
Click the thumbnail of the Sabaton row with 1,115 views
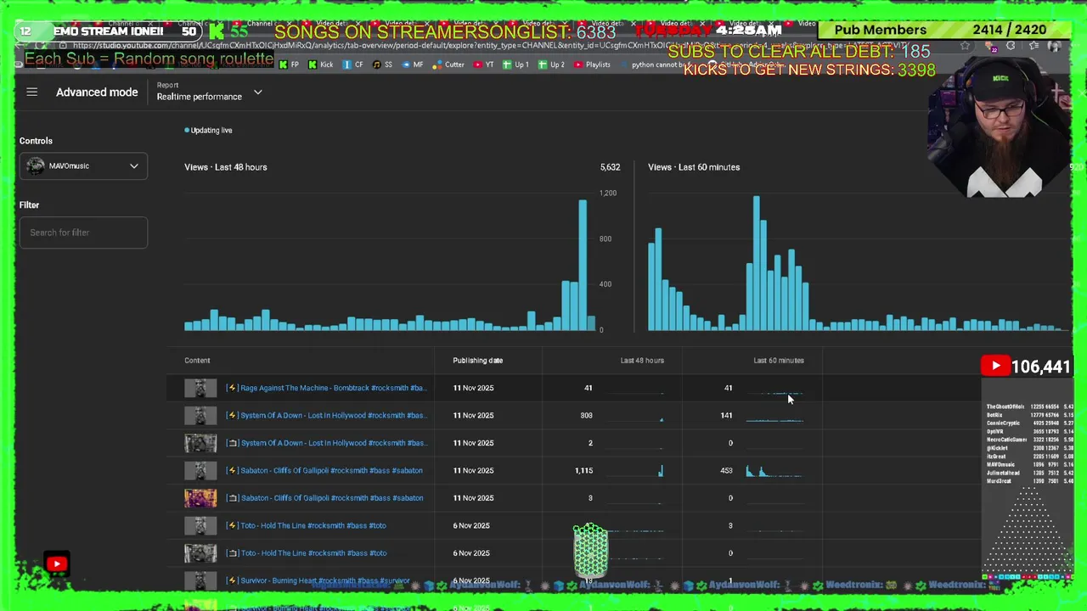[200, 470]
